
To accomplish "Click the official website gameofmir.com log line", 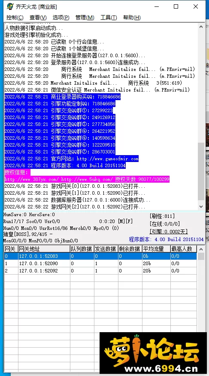I will [x=72, y=159].
